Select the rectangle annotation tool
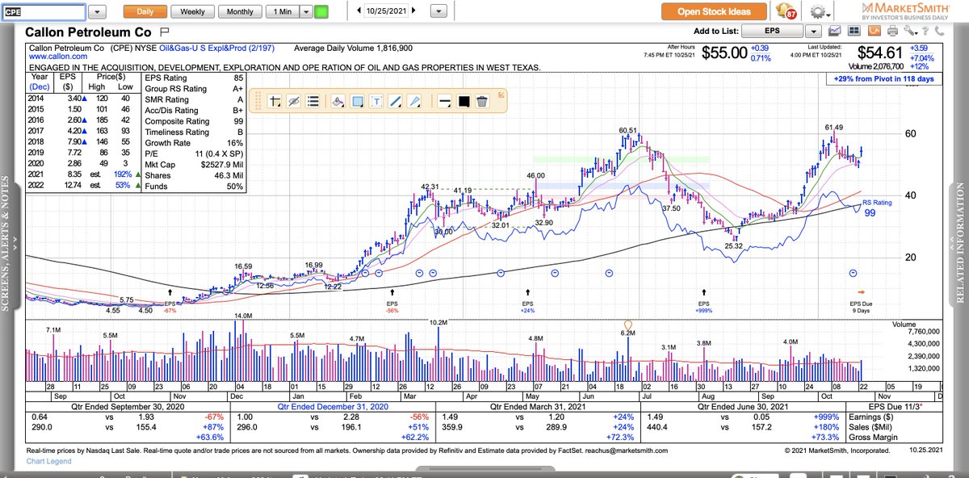Viewport: 969px width, 478px height. pos(355,102)
